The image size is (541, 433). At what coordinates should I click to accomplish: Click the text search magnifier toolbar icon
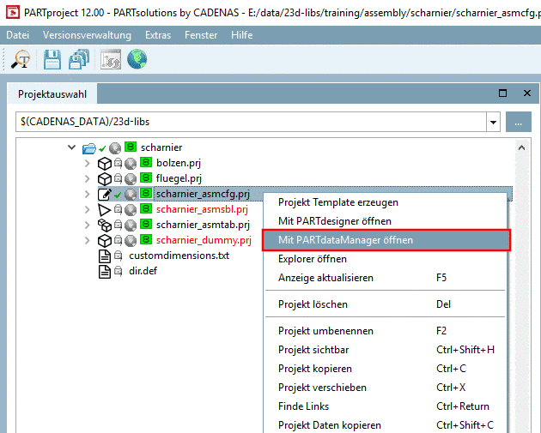click(21, 60)
